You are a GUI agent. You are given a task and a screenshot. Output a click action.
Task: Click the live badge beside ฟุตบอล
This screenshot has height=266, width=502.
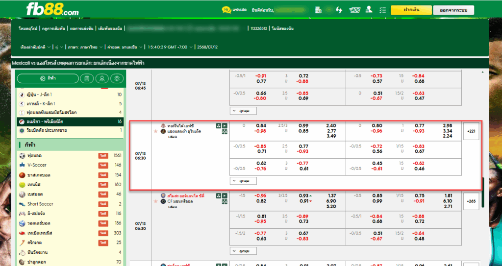coord(103,156)
